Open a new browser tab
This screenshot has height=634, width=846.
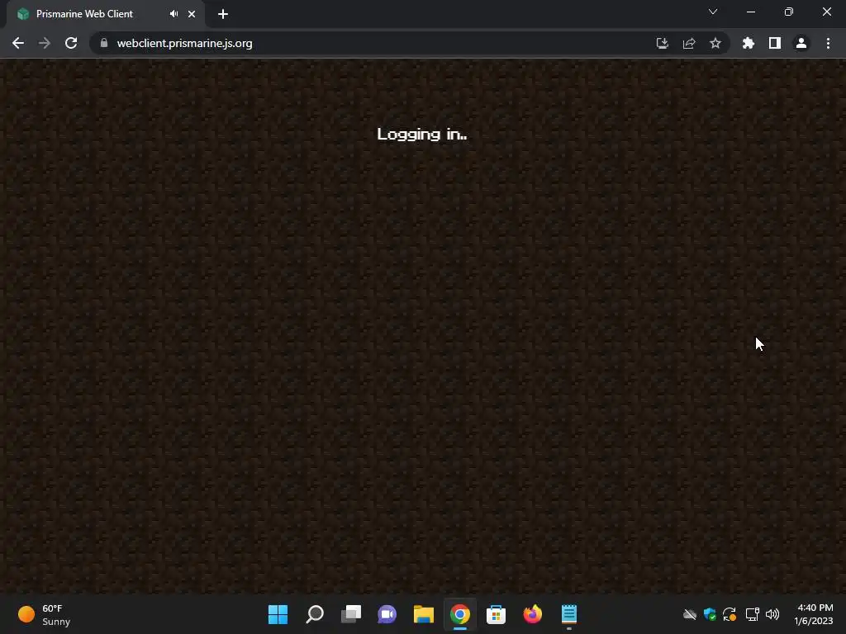point(223,14)
